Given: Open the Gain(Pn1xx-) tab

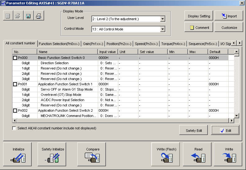Looking at the screenshot, I should click(x=93, y=44).
